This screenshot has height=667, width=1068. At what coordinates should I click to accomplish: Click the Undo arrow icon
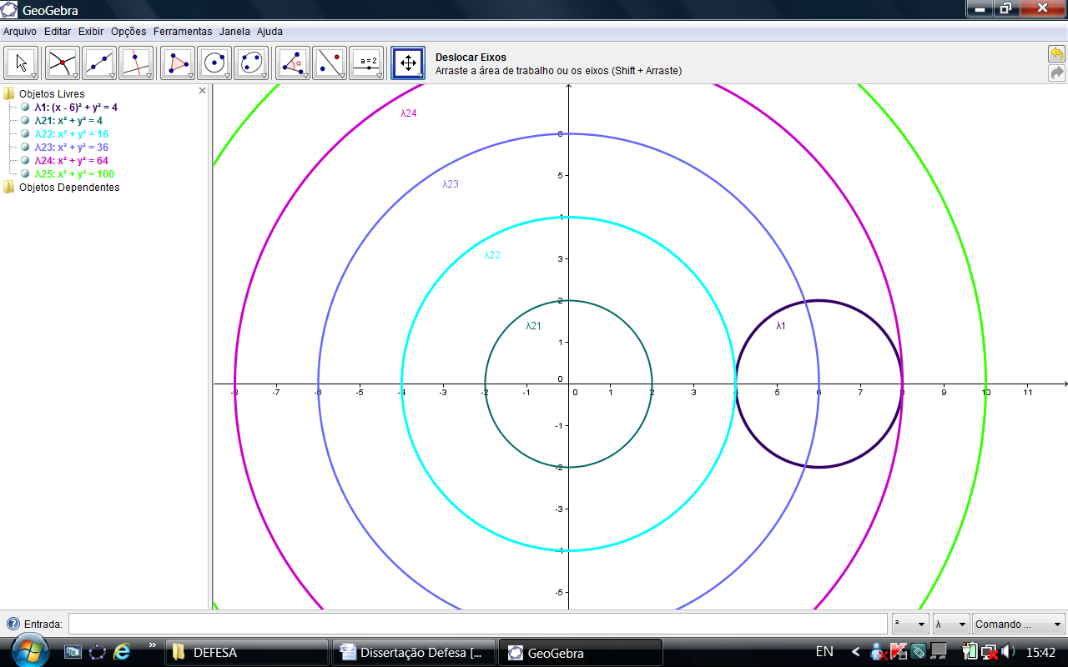pos(1056,54)
